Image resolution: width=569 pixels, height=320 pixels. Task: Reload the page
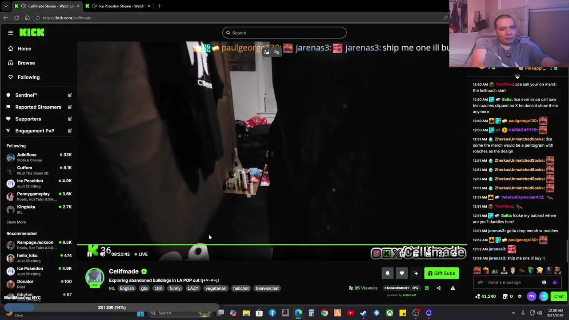[x=16, y=18]
